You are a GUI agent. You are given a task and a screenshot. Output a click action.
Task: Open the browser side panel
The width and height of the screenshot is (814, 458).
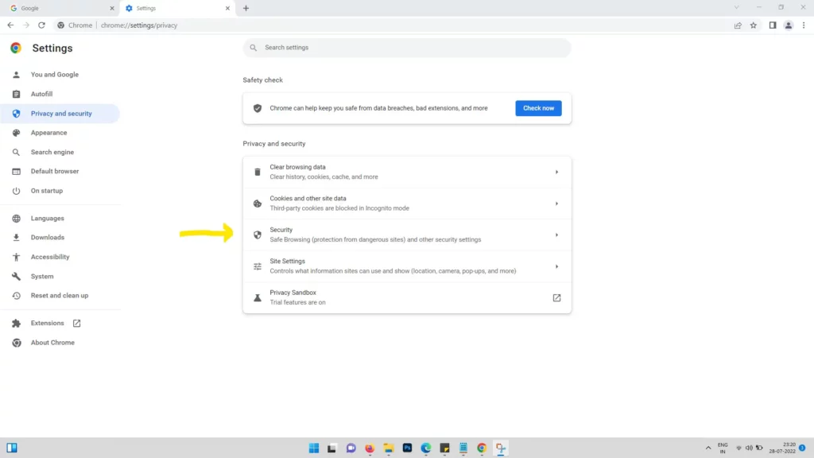(773, 25)
